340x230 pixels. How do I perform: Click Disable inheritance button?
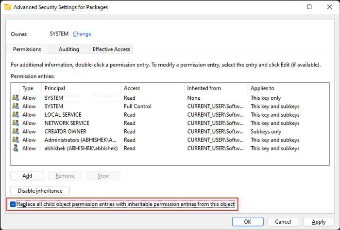(x=40, y=191)
